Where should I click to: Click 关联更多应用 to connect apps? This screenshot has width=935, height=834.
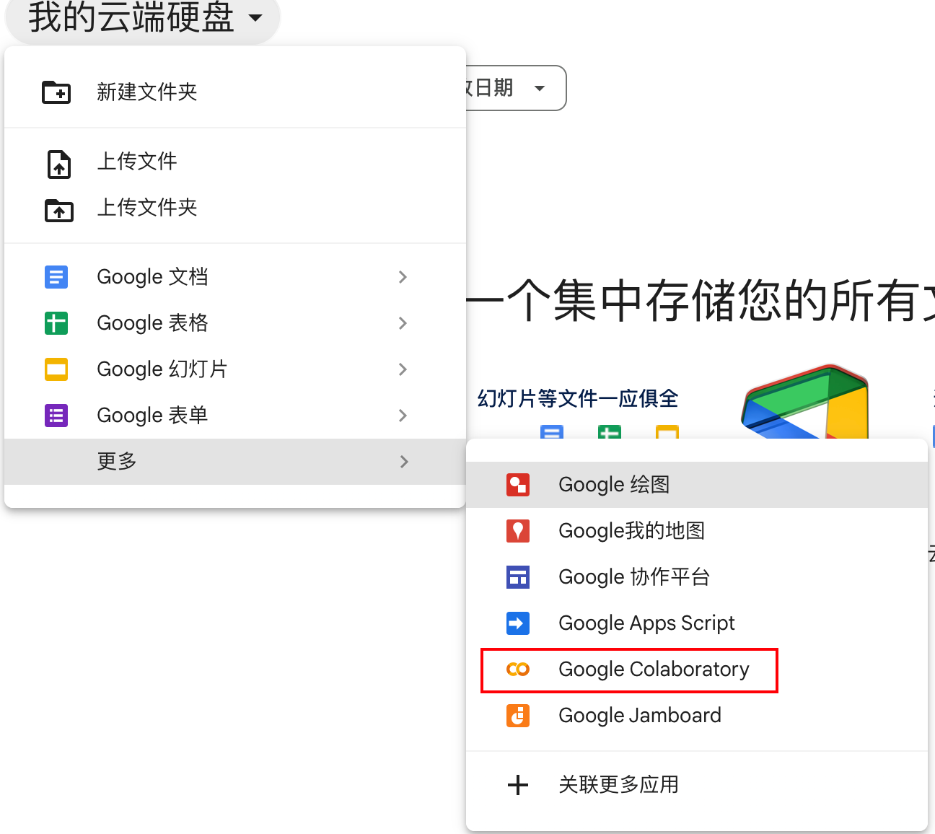pos(697,785)
